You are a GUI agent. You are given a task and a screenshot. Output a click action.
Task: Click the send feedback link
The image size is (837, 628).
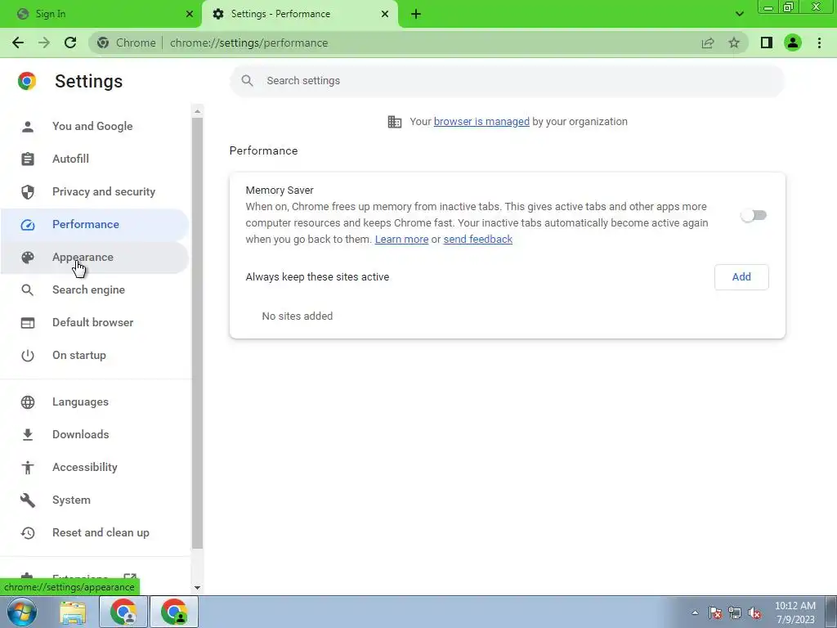point(477,240)
